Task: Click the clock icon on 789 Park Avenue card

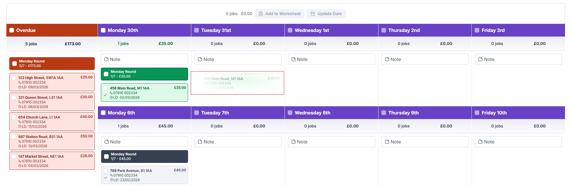Action: tap(111, 180)
